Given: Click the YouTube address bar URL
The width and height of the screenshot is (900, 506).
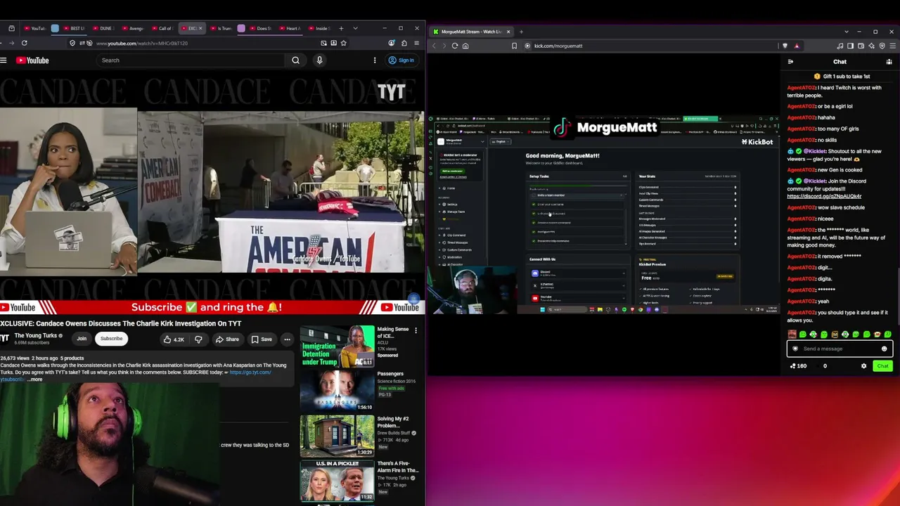Looking at the screenshot, I should point(142,44).
